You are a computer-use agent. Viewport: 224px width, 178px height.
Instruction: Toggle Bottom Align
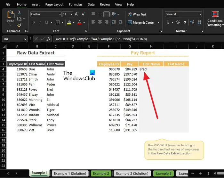point(107,14)
